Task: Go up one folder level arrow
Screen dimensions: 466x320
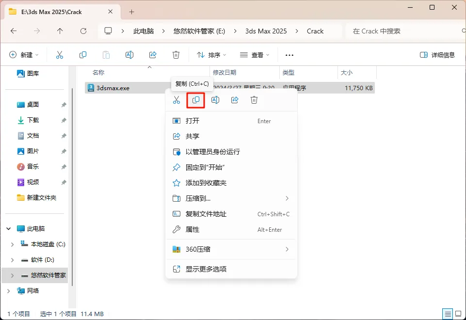Action: coord(60,31)
